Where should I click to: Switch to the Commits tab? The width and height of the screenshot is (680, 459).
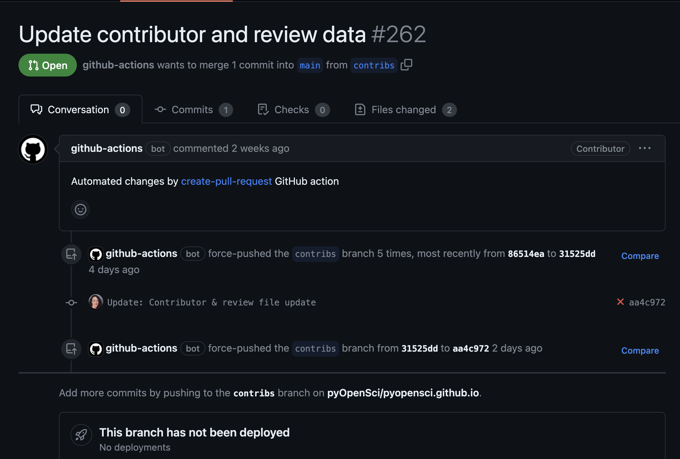(194, 110)
